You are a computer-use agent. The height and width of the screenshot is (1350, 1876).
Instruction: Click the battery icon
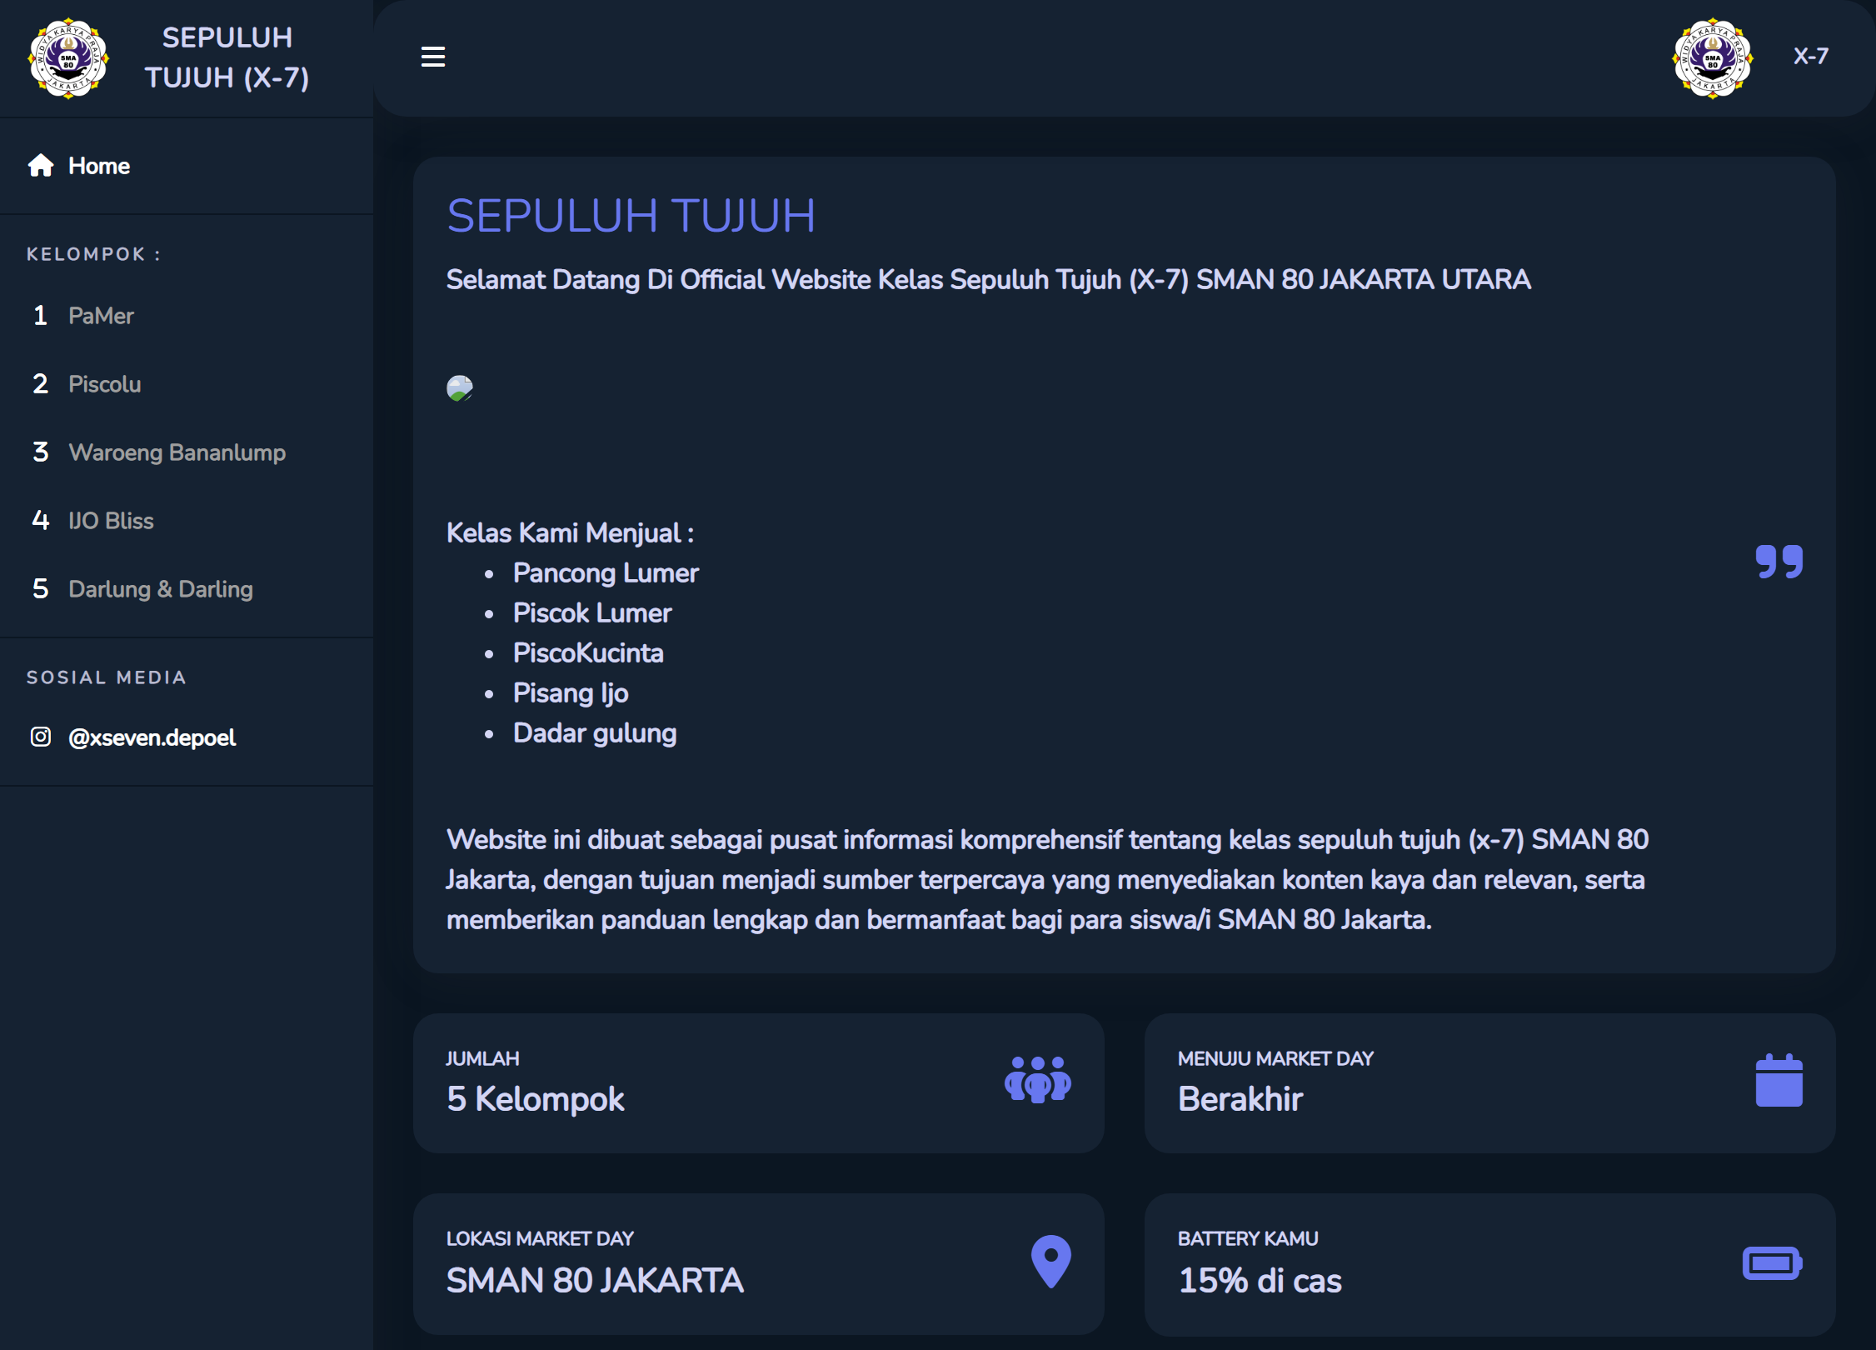[x=1772, y=1262]
